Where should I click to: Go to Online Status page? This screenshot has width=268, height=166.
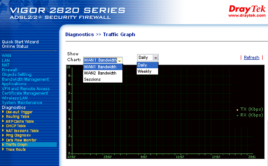pos(15,46)
